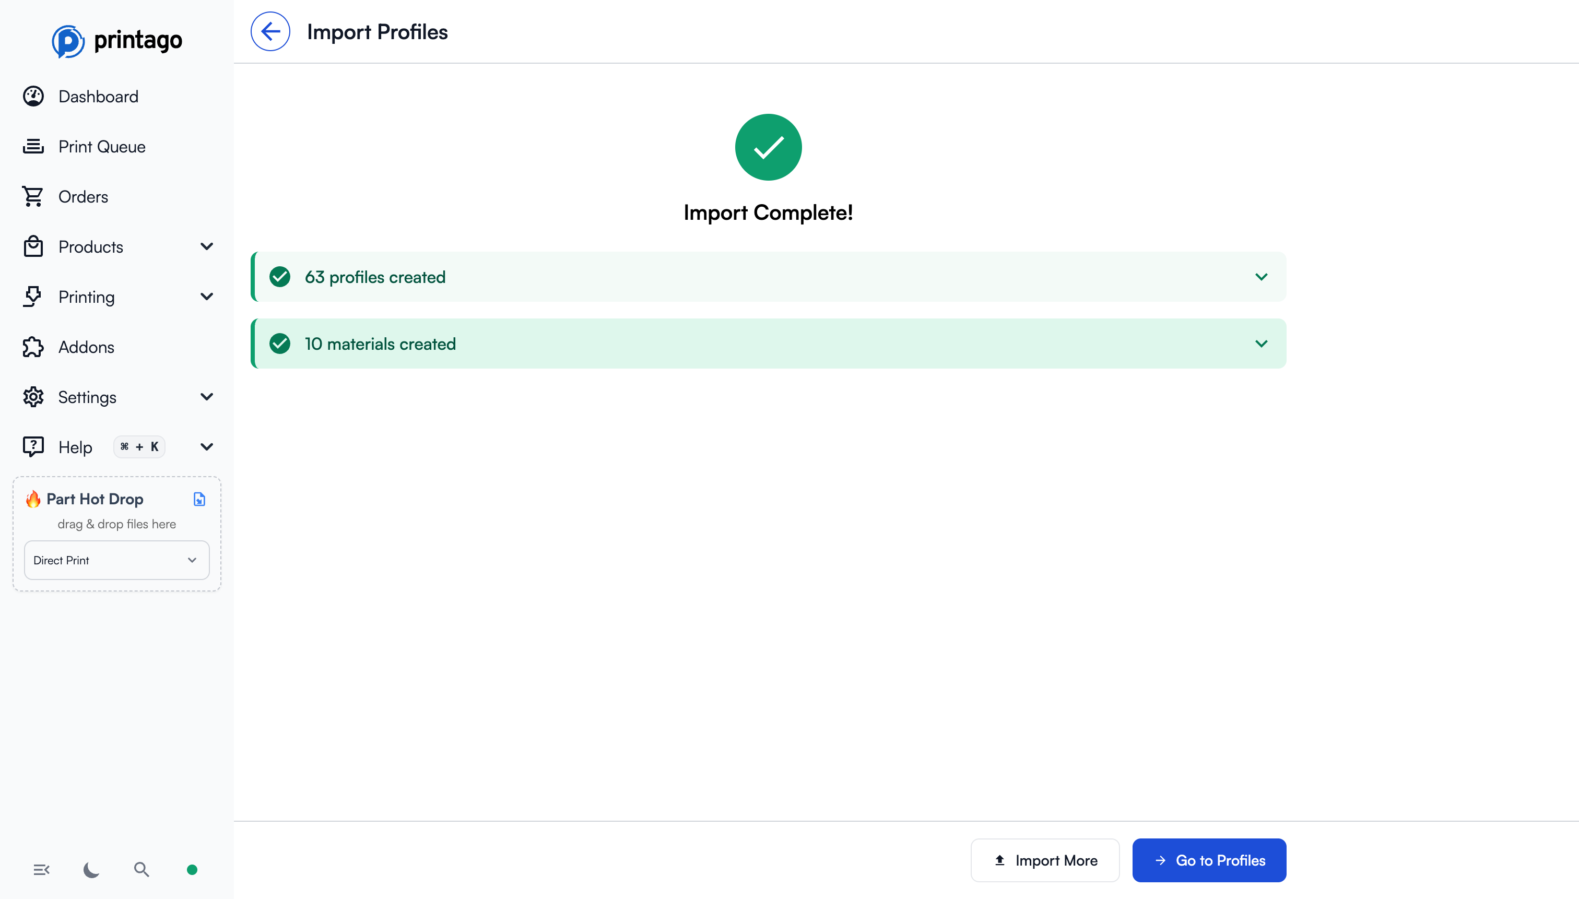Open the search magnifier icon
The image size is (1579, 899).
142,869
